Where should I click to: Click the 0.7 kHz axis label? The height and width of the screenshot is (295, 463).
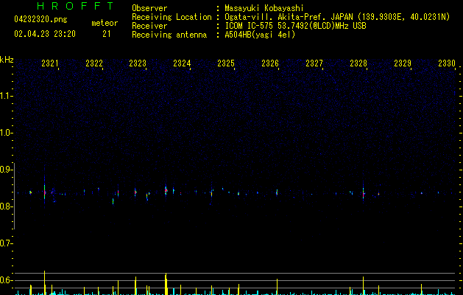pyautogui.click(x=6, y=243)
